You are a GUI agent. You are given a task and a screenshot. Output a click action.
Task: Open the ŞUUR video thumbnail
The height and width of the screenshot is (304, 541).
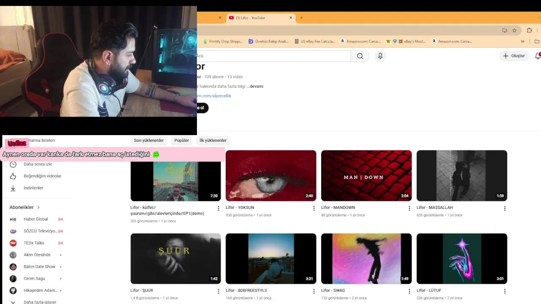(x=175, y=259)
